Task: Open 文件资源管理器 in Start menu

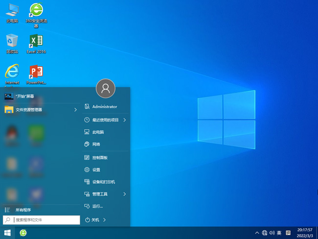Action: click(x=41, y=110)
